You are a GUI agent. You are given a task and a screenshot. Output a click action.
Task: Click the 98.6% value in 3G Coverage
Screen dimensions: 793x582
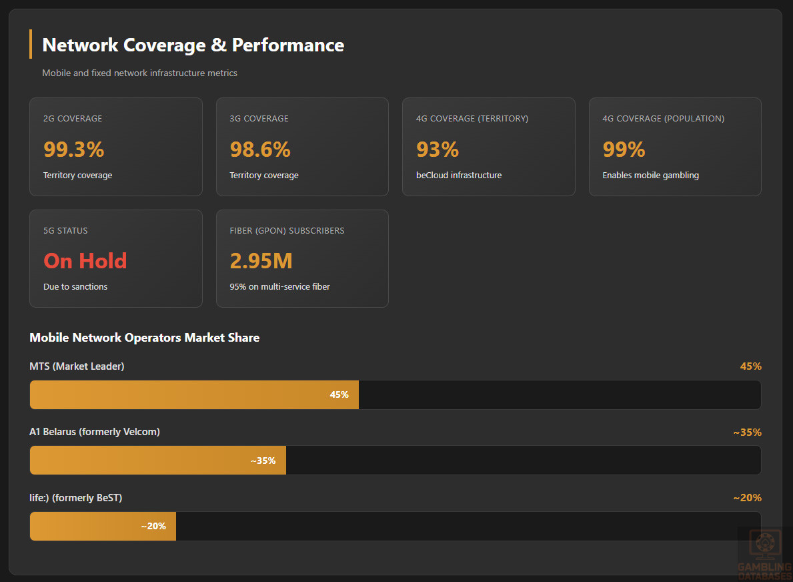pyautogui.click(x=260, y=150)
